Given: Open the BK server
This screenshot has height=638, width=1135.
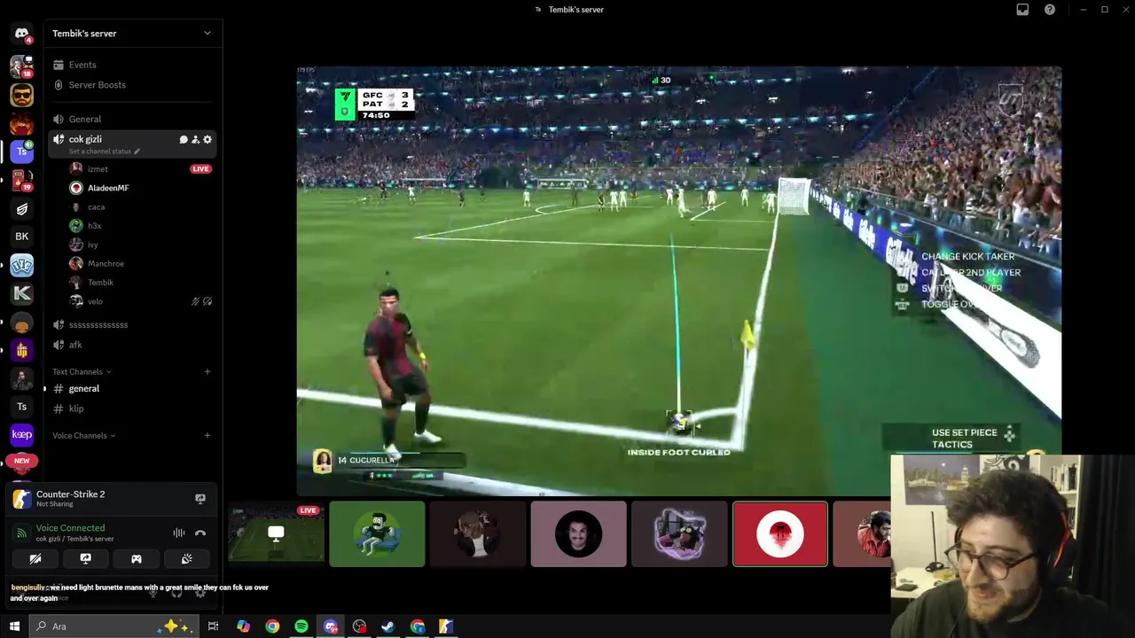Looking at the screenshot, I should click(21, 237).
